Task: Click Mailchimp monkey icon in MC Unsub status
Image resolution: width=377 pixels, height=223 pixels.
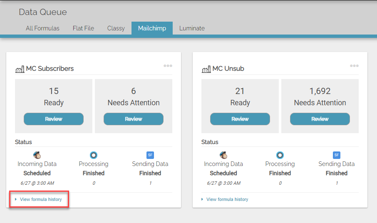Action: [x=223, y=155]
